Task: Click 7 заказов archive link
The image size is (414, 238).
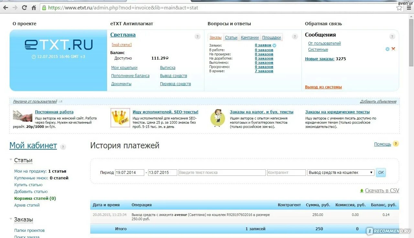Action: coord(264,71)
